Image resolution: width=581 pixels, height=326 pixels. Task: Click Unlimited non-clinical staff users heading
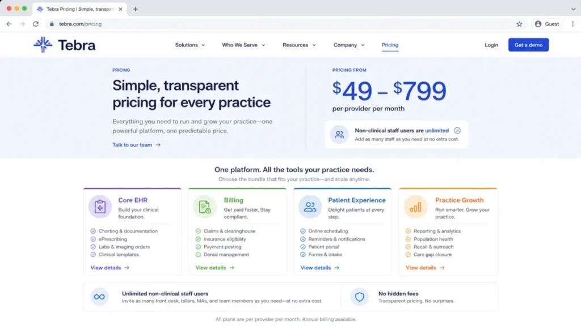point(165,294)
